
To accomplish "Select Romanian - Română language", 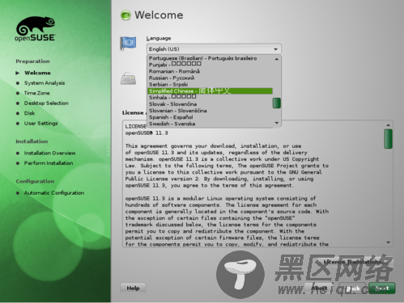I will (210, 71).
